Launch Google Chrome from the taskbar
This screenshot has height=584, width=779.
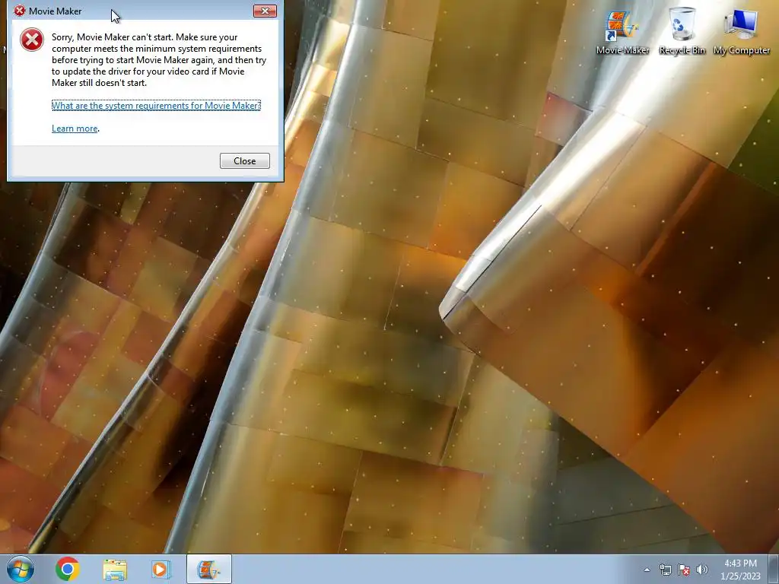pyautogui.click(x=68, y=569)
